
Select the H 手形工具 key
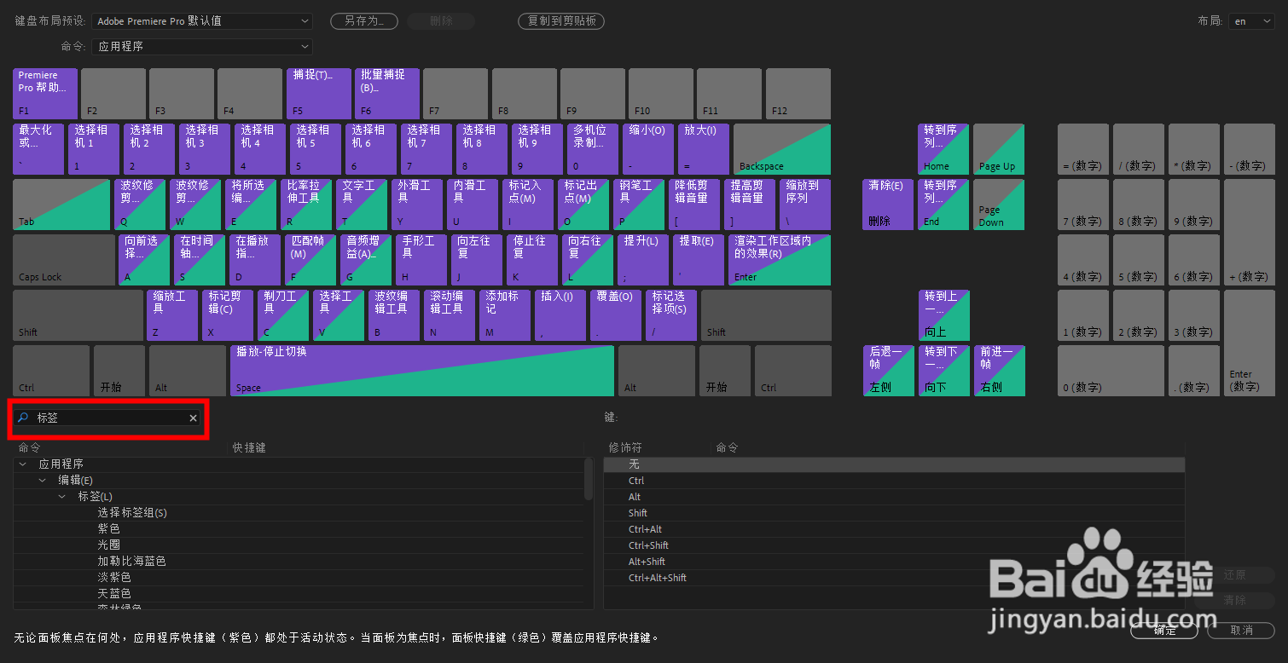pyautogui.click(x=421, y=260)
